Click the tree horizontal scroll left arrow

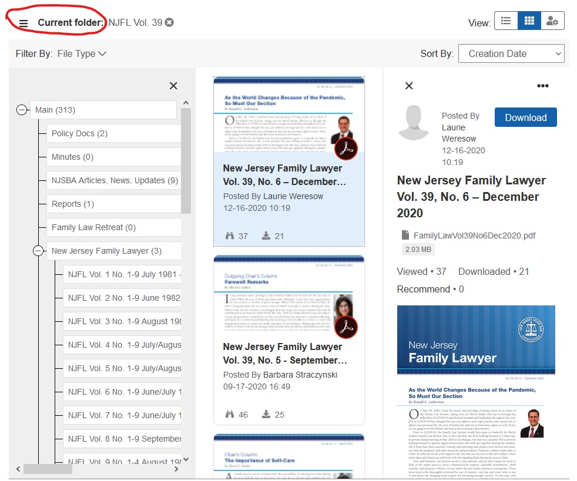click(x=18, y=469)
